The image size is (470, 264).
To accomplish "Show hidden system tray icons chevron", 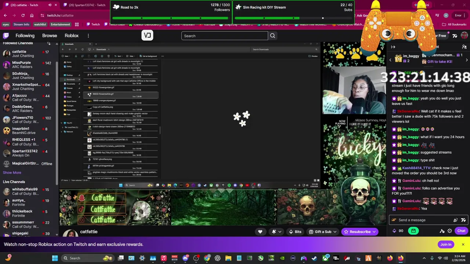I will pyautogui.click(x=424, y=258).
